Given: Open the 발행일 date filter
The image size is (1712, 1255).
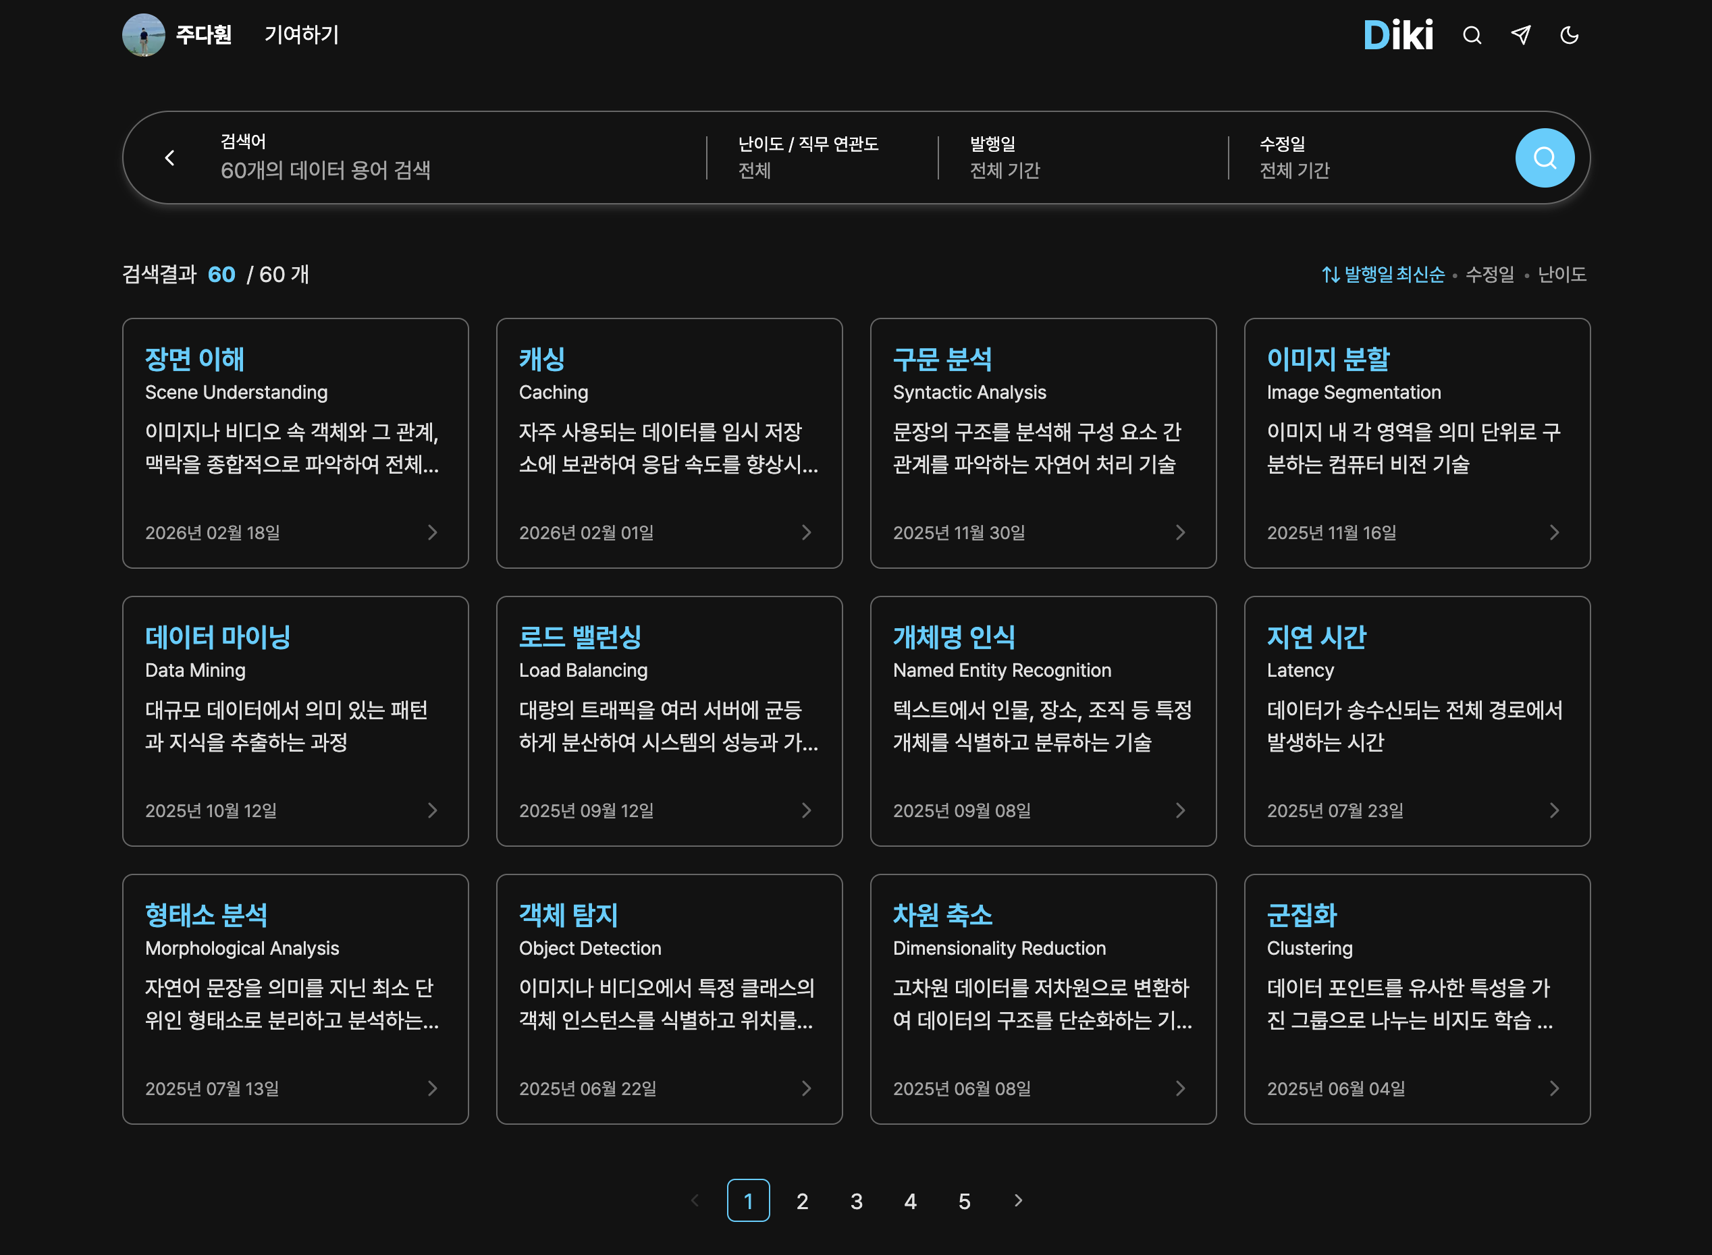Looking at the screenshot, I should point(1005,158).
